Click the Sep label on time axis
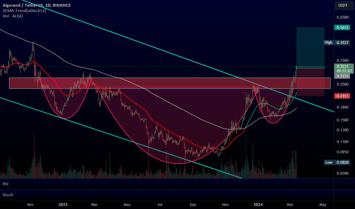 click(x=193, y=204)
